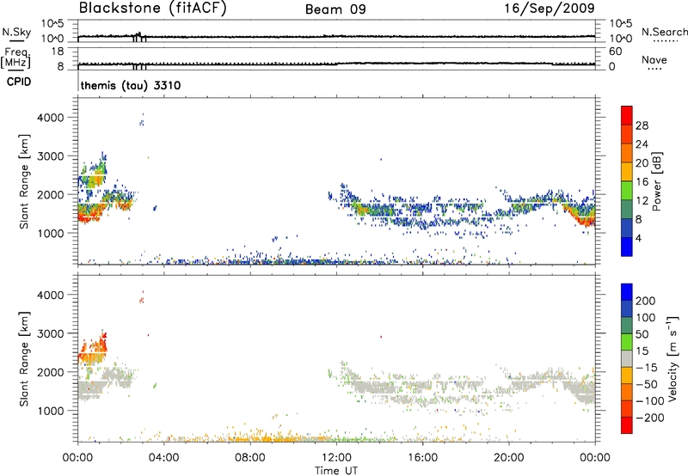Click the velocity panel 'Slant Range [km]' label
Screen dimensions: 688x476
(x=24, y=358)
